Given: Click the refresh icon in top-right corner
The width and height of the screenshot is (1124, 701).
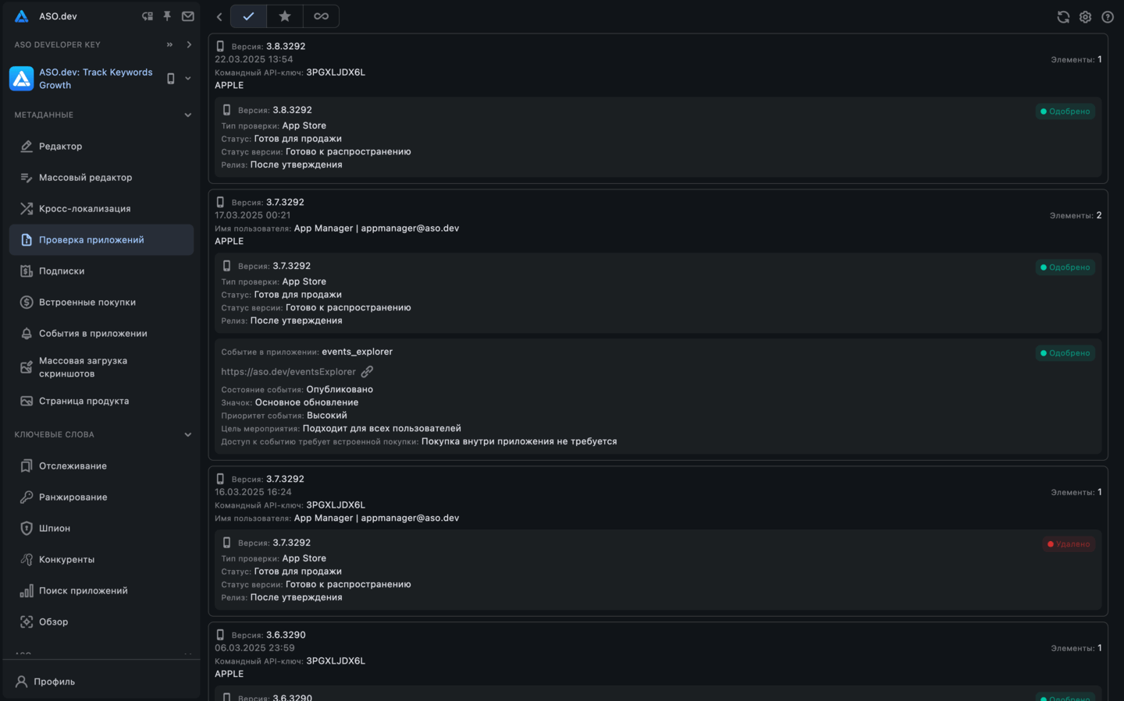Looking at the screenshot, I should point(1063,16).
